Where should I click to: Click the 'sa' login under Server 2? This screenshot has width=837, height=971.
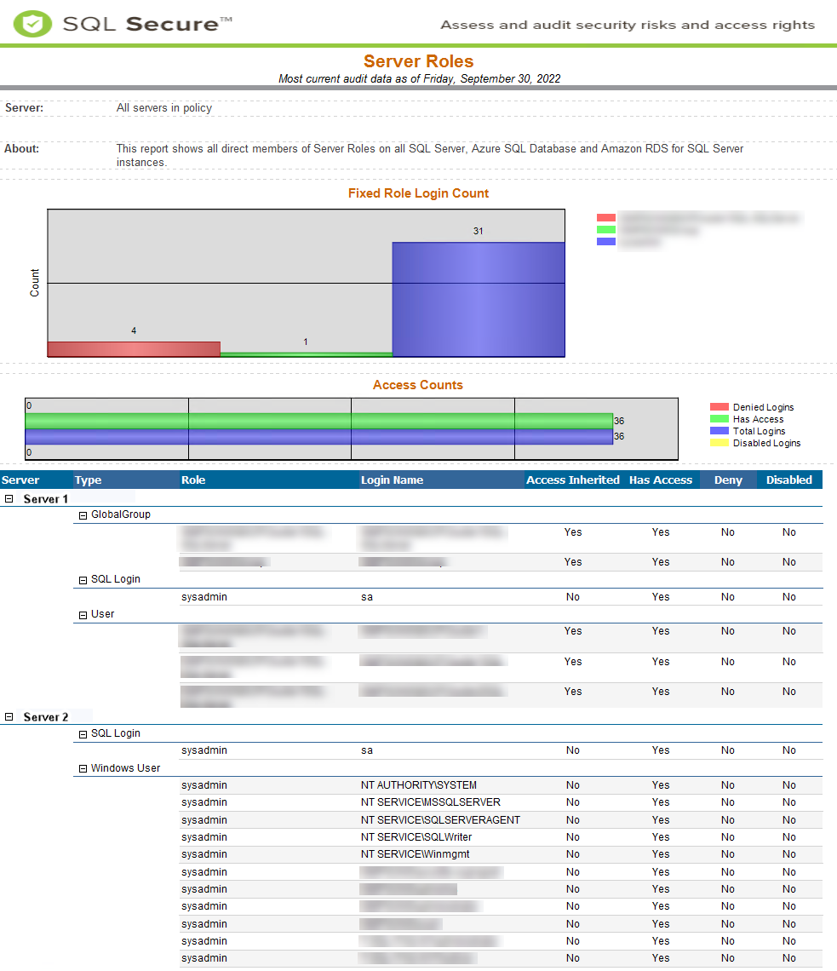[x=367, y=750]
